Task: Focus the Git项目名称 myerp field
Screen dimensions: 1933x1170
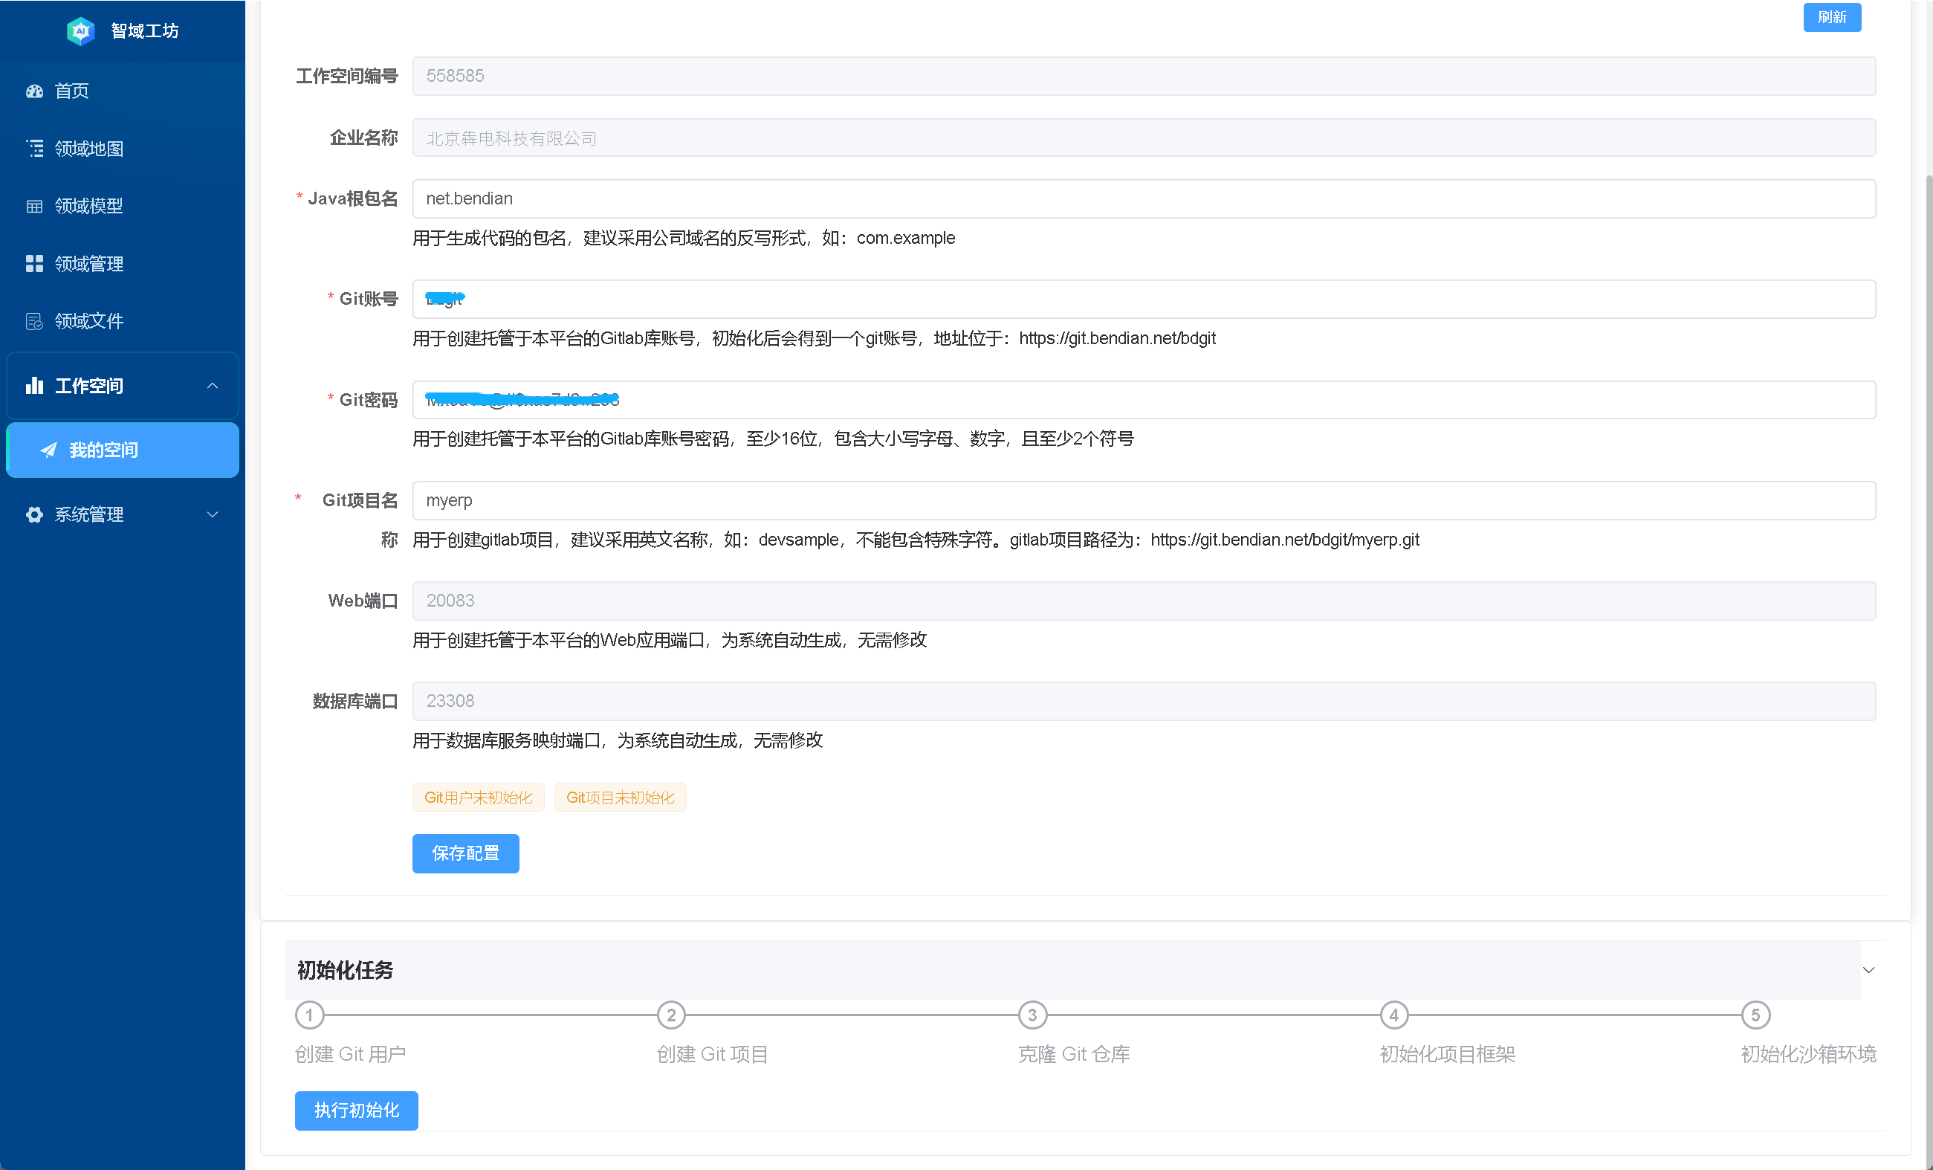Action: click(x=1143, y=501)
